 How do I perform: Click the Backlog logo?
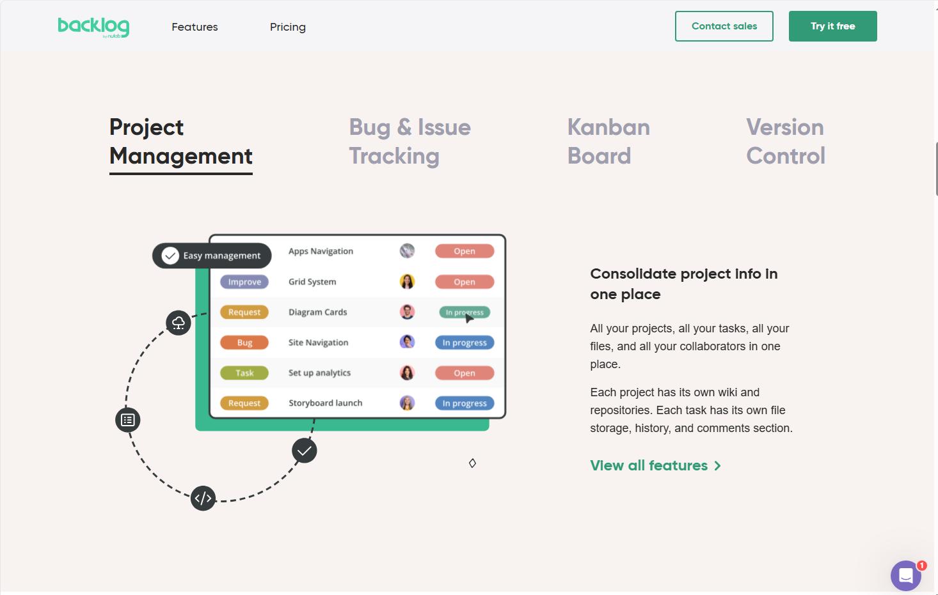click(x=93, y=27)
